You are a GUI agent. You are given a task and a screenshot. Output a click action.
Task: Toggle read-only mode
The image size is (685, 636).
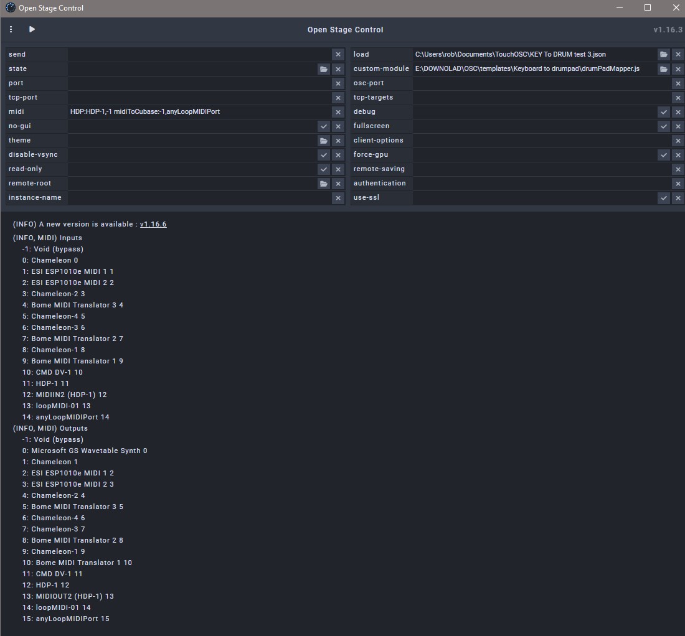323,169
